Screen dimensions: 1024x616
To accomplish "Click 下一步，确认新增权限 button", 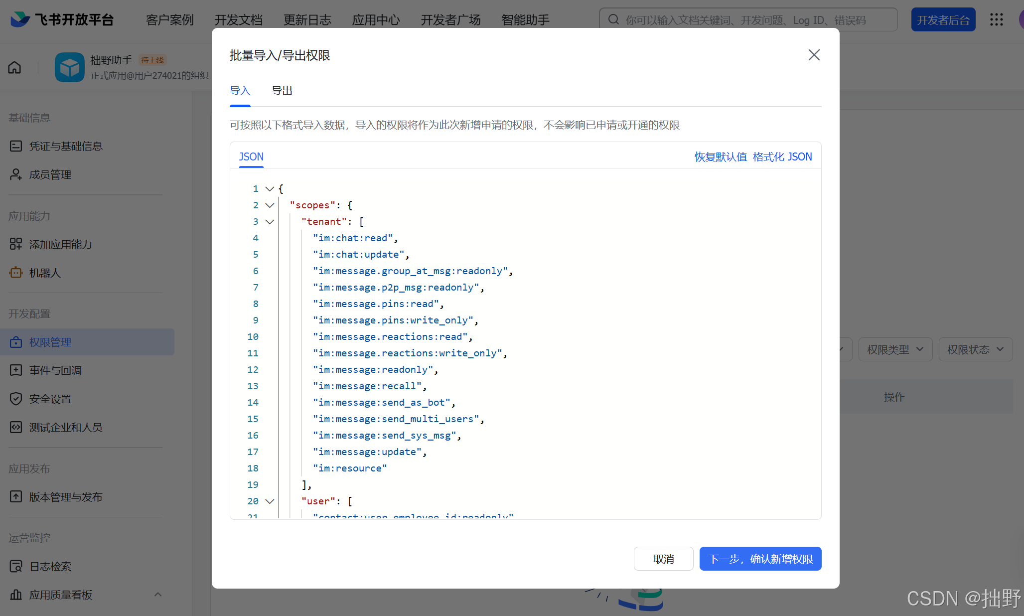I will pos(760,559).
